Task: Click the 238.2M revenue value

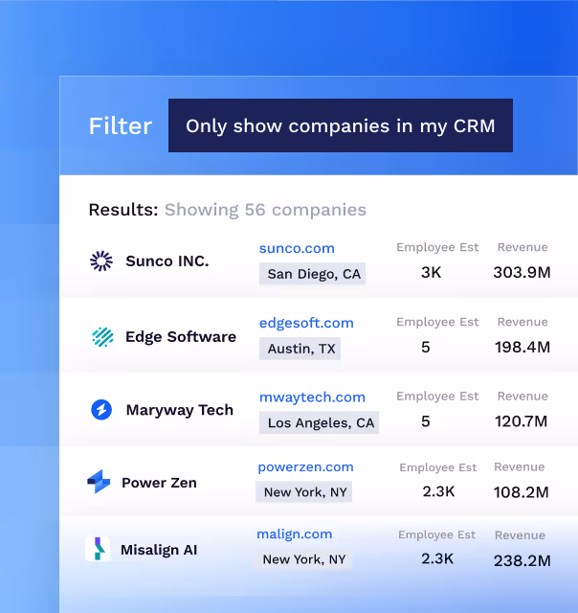Action: (x=522, y=561)
